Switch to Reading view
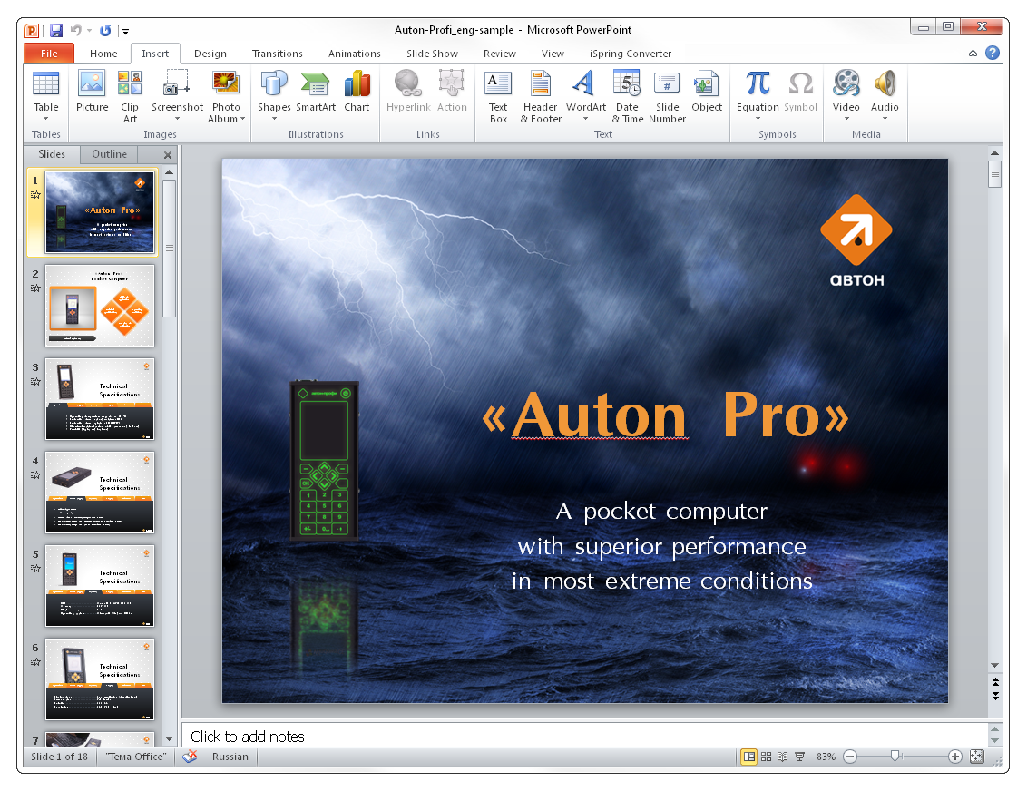 (x=783, y=757)
